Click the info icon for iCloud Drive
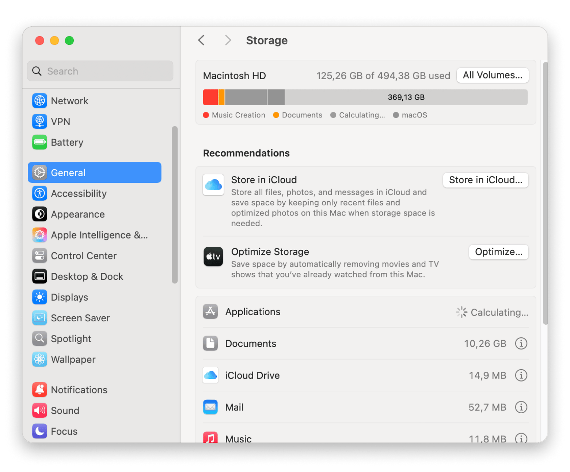 (x=521, y=375)
